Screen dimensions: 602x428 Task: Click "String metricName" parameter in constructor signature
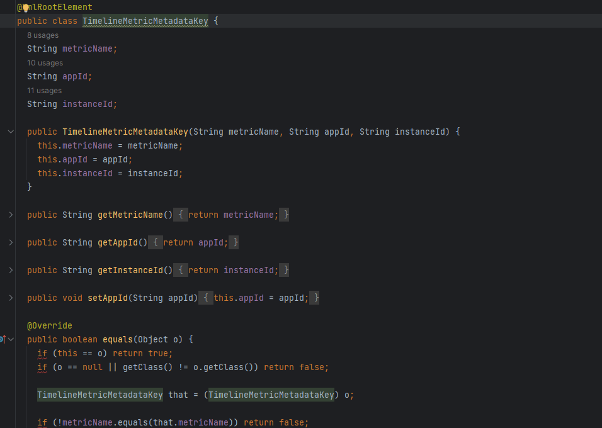click(x=236, y=132)
